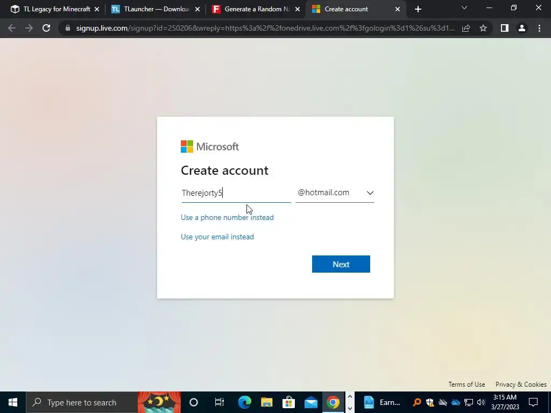Open the Chrome three-dot menu
This screenshot has height=413, width=551.
539,28
